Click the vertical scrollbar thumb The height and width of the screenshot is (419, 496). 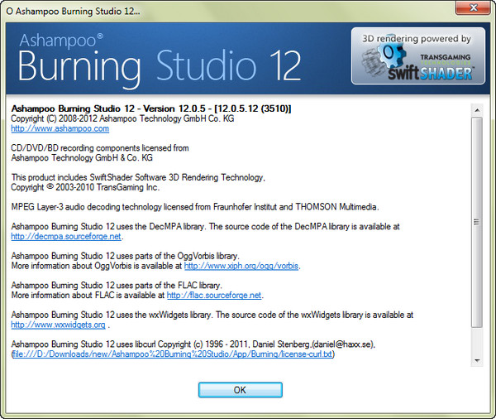coord(476,221)
